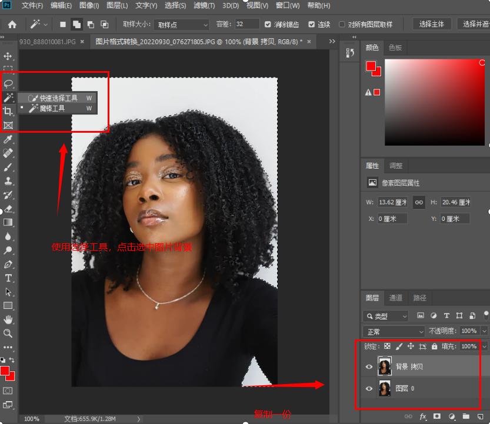490x424 pixels.
Task: Hide the 背景 拷贝 layer
Action: click(369, 366)
